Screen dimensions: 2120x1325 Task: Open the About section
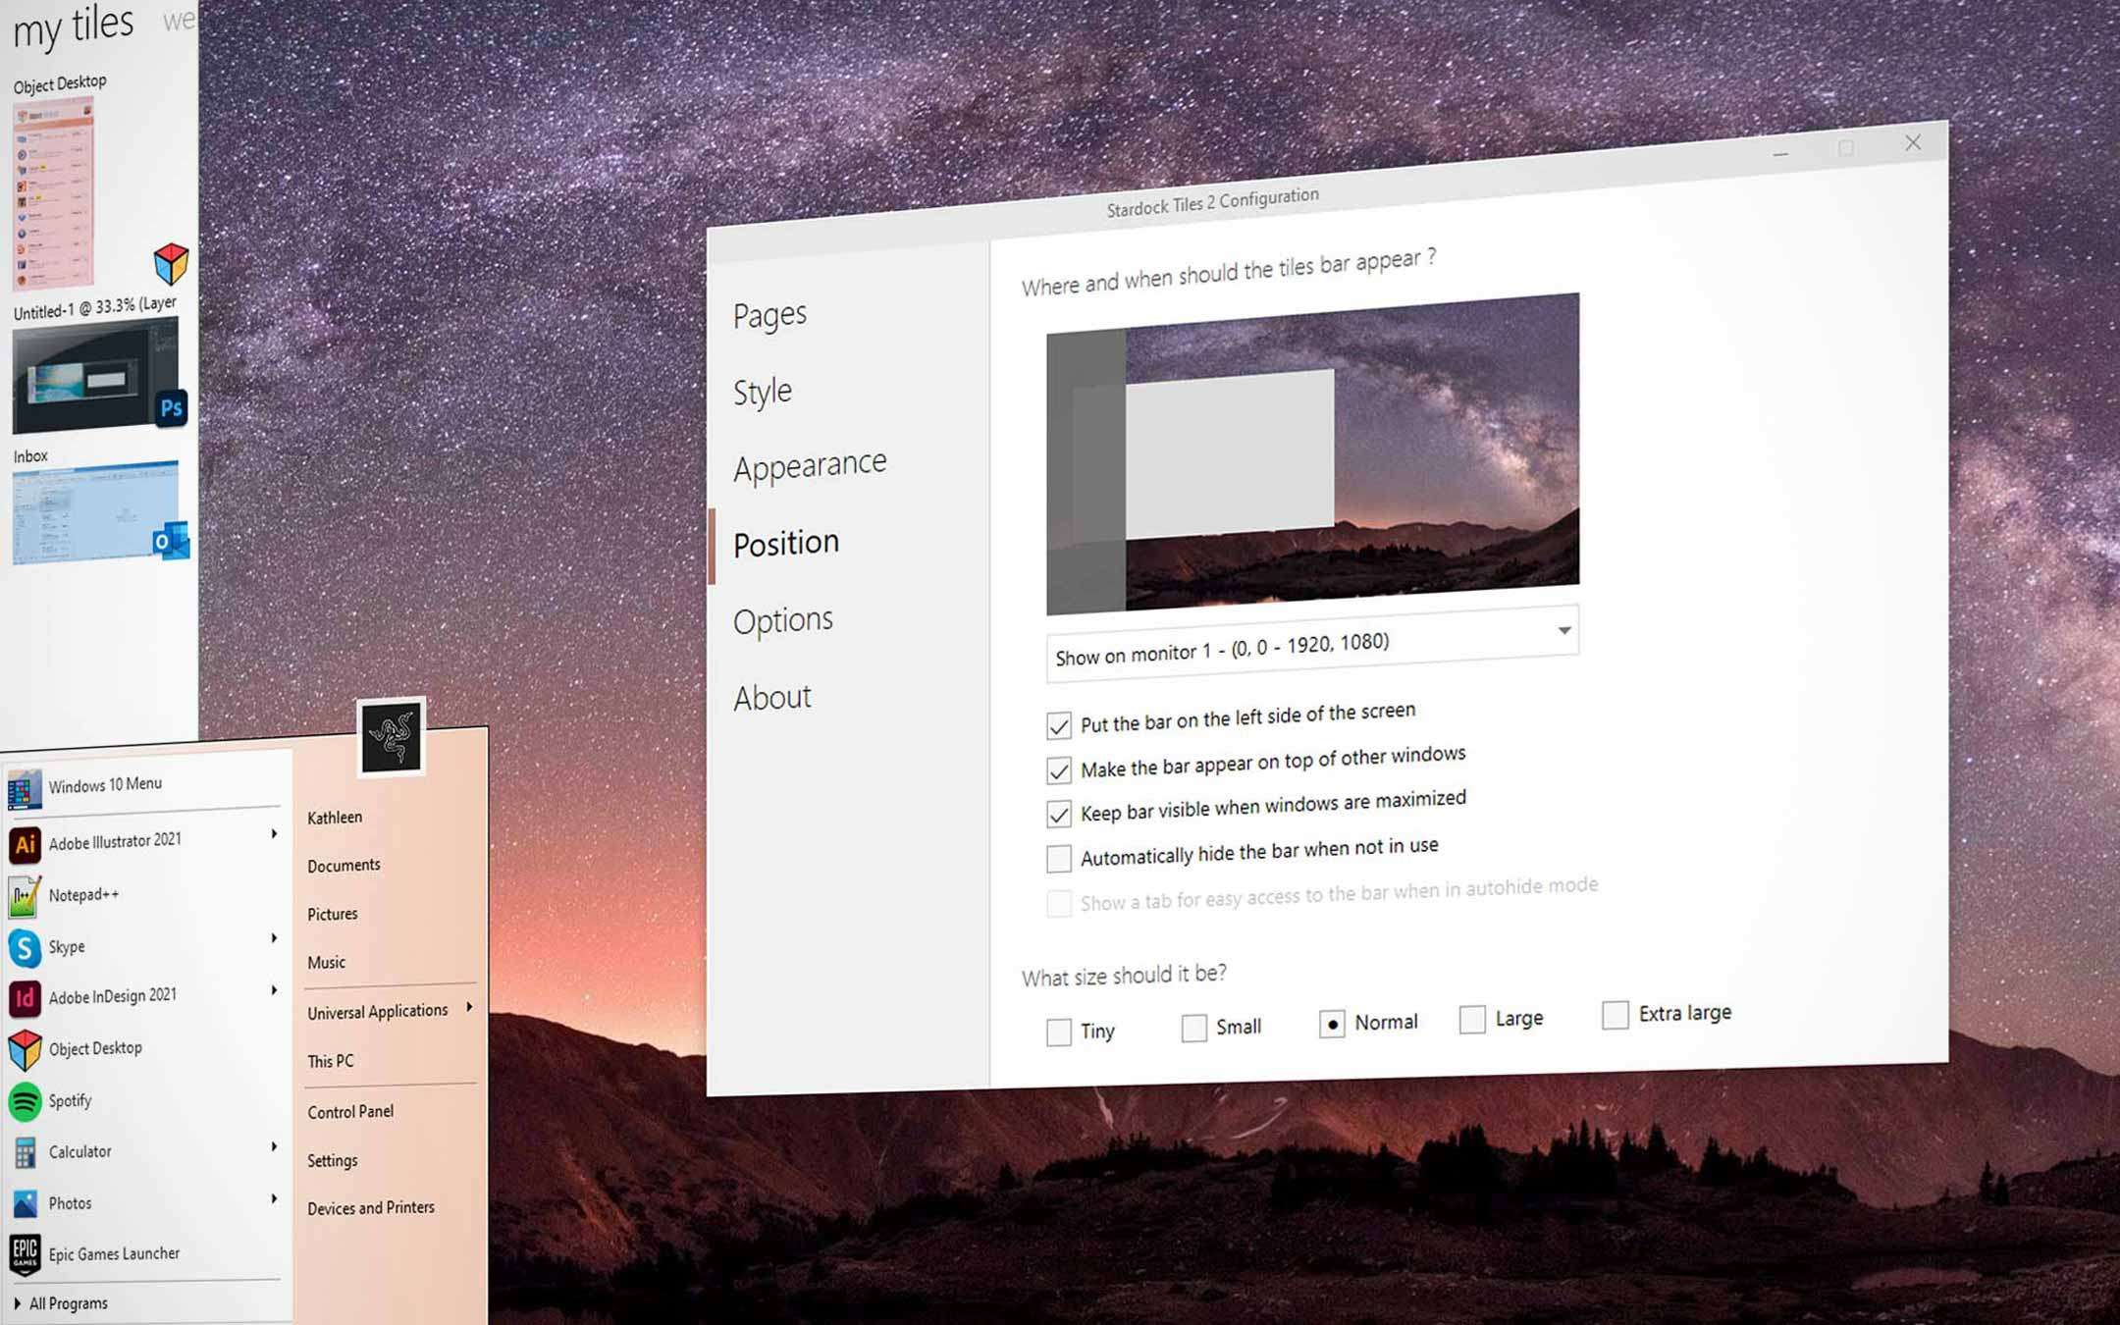pyautogui.click(x=772, y=697)
